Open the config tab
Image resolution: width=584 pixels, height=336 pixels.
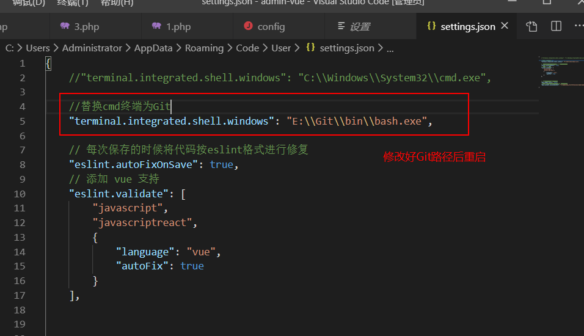[x=279, y=26]
